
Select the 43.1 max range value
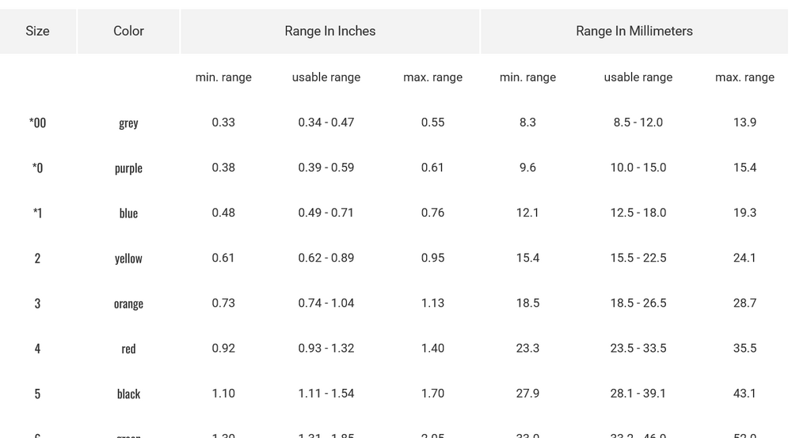[x=744, y=393]
